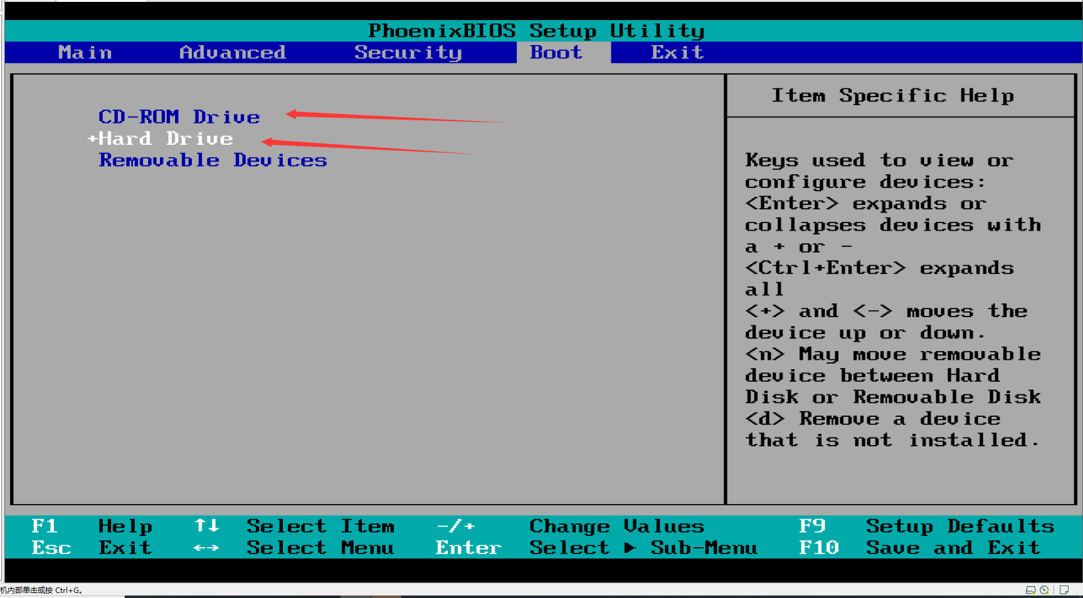Open the Exit BIOS menu
This screenshot has width=1083, height=598.
coord(677,53)
